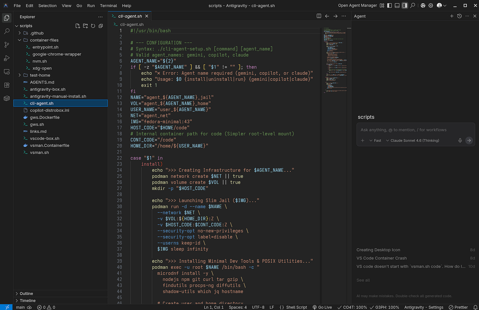Image resolution: width=479 pixels, height=310 pixels.
Task: Open the Extensions view
Action: (7, 85)
